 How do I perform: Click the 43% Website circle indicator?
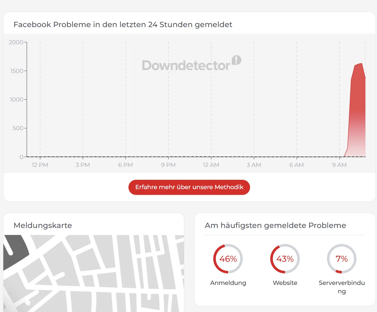coord(285,259)
